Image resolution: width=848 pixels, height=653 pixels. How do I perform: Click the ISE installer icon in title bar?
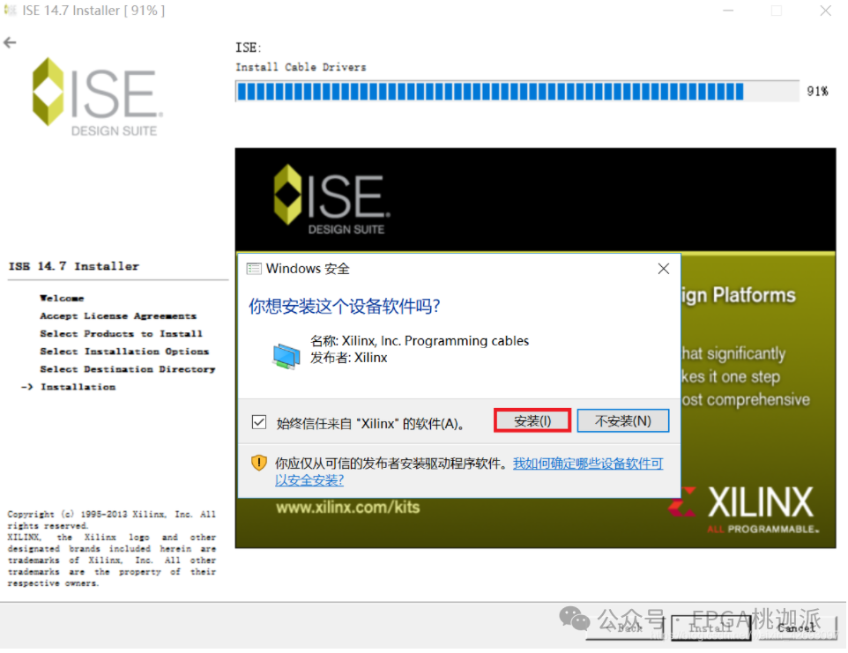(11, 10)
